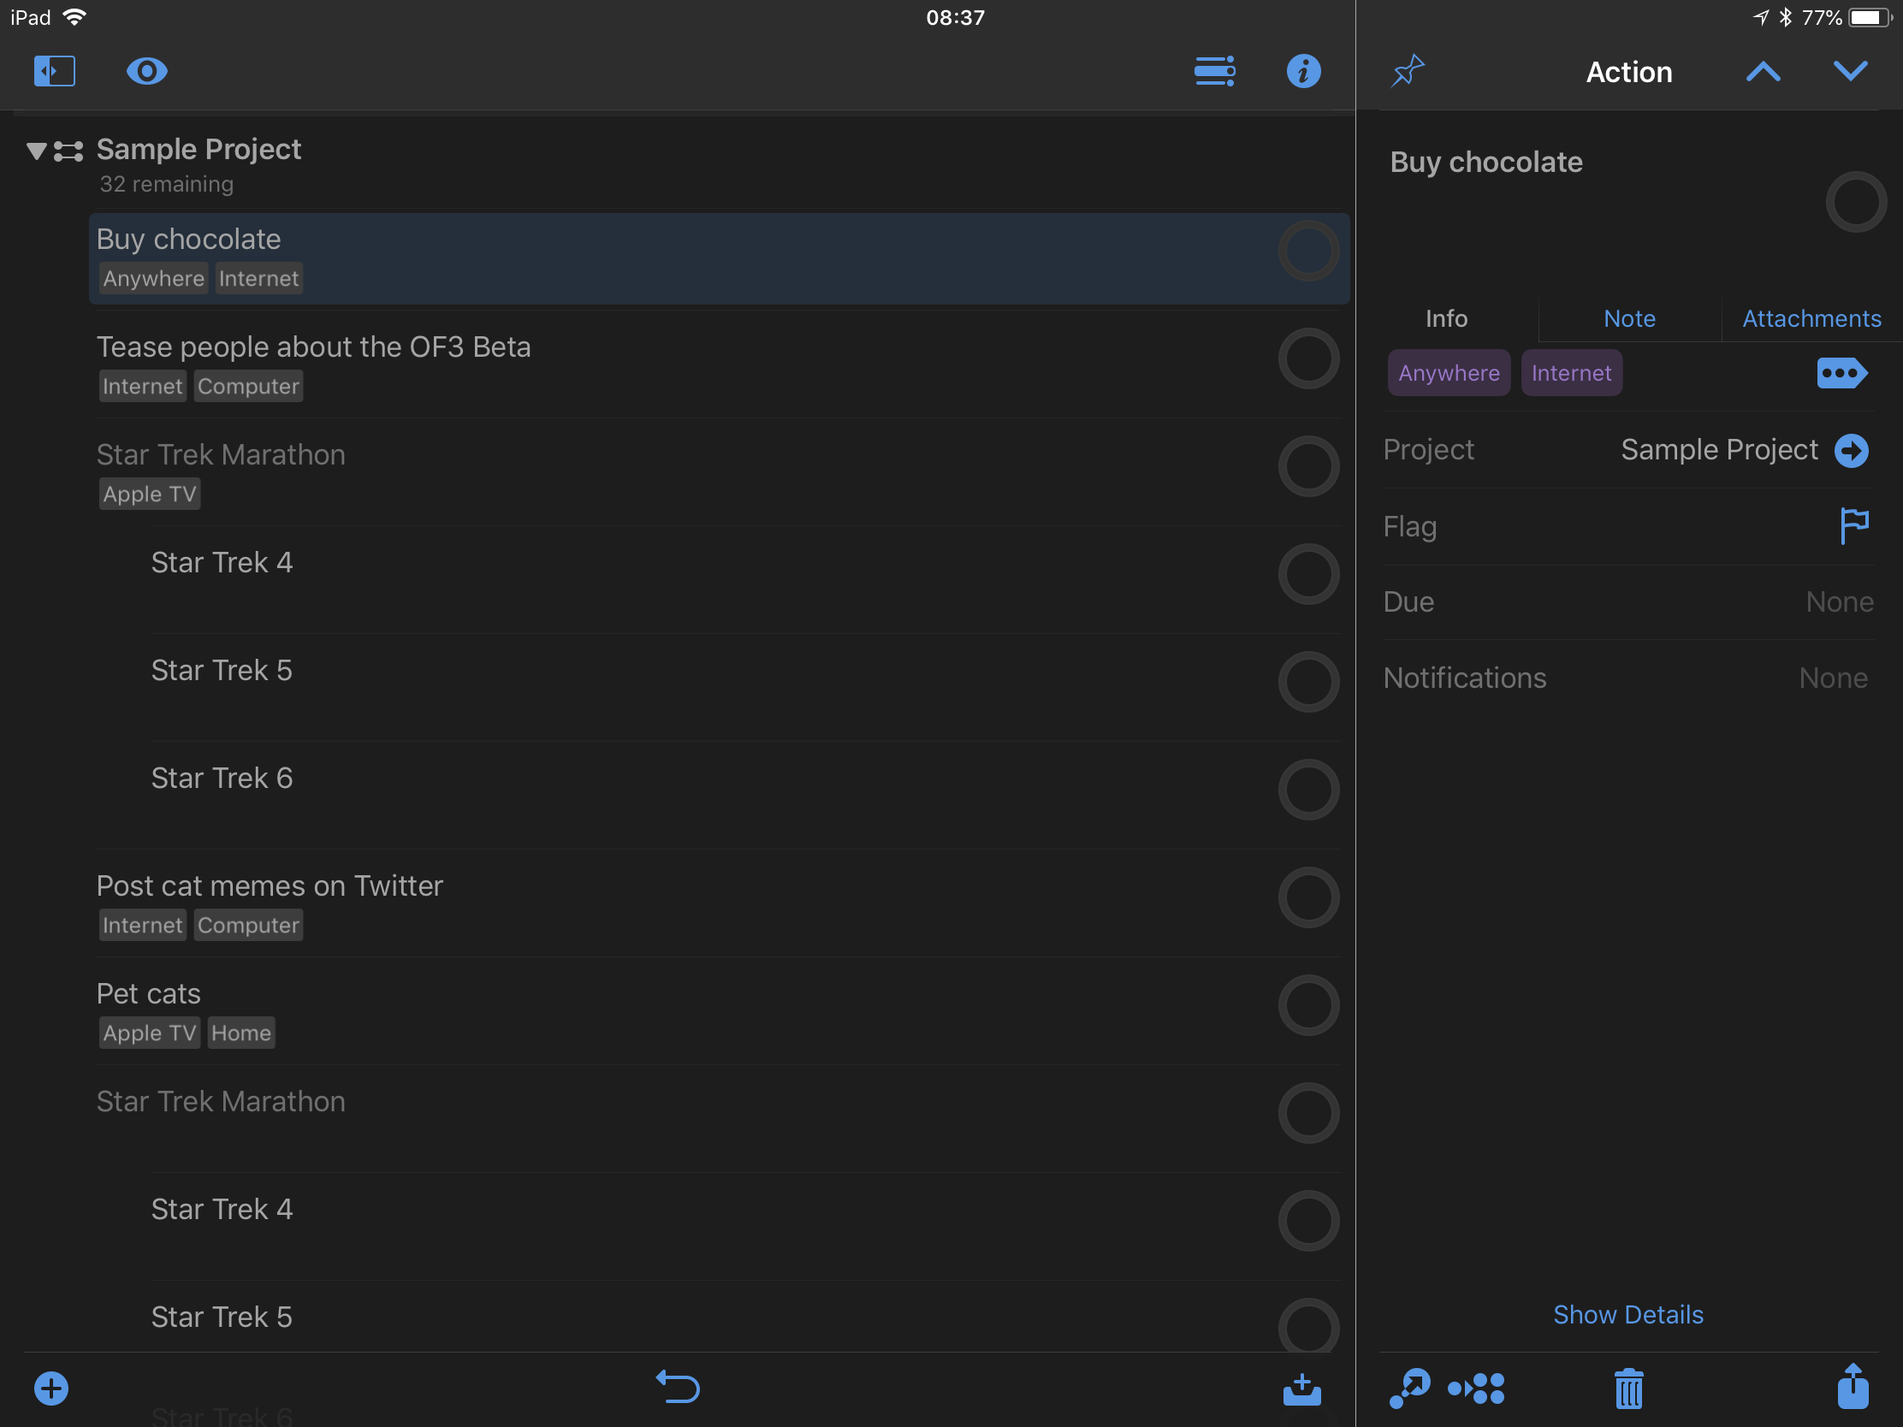Screen dimensions: 1903x1427
Task: Mark 'Tease people about the OF3 Beta' complete
Action: pyautogui.click(x=1307, y=358)
